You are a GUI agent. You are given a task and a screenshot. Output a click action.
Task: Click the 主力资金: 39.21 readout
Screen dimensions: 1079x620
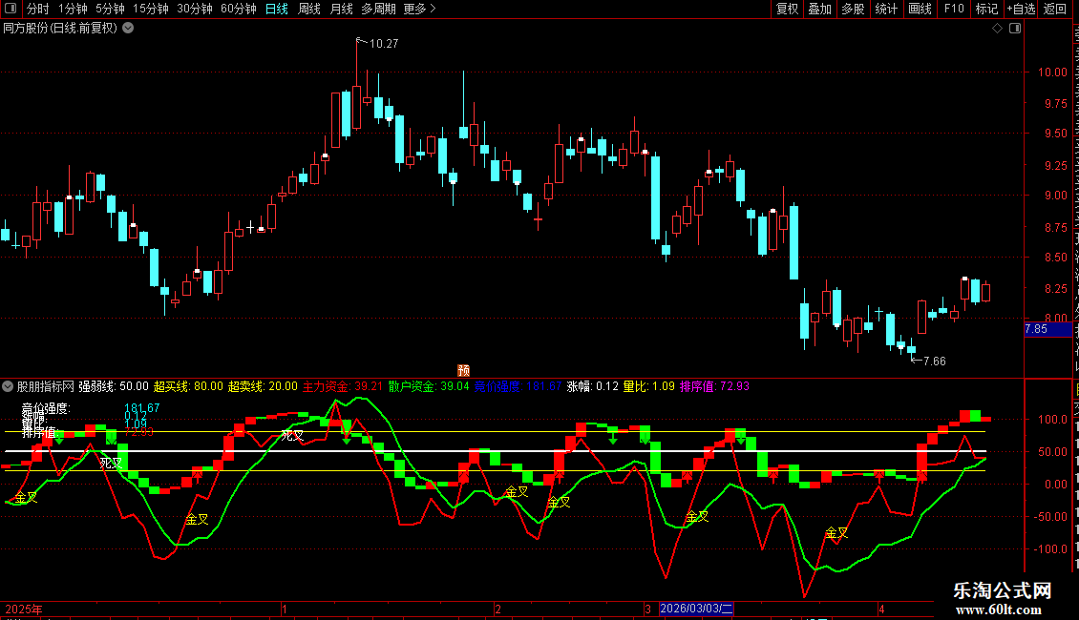point(343,387)
